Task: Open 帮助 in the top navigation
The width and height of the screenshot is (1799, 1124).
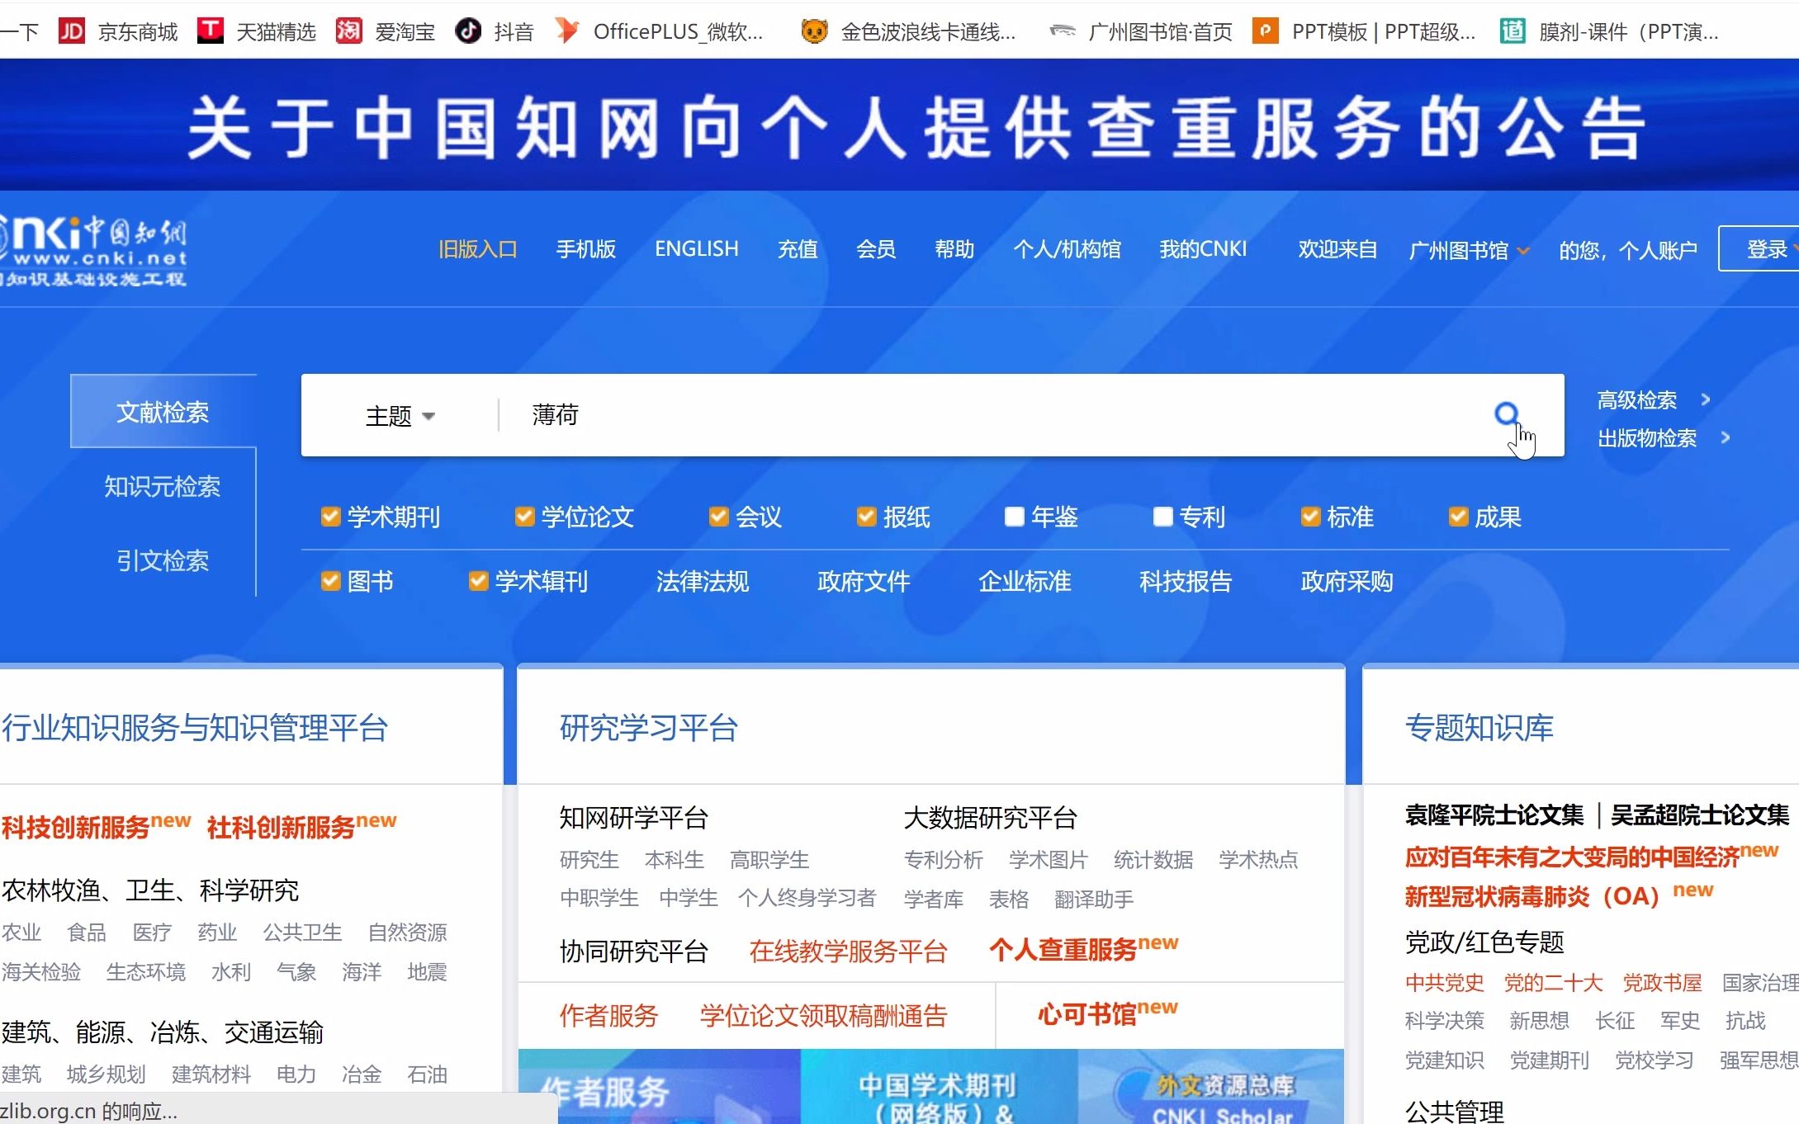Action: 954,249
